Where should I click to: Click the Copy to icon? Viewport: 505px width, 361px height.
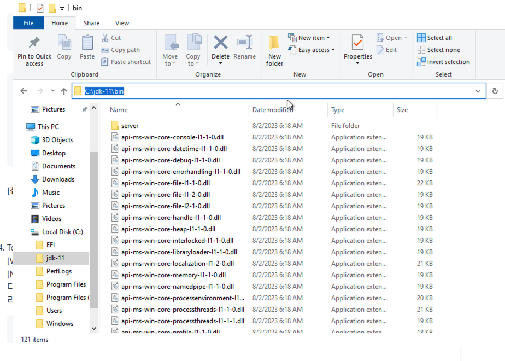(193, 43)
